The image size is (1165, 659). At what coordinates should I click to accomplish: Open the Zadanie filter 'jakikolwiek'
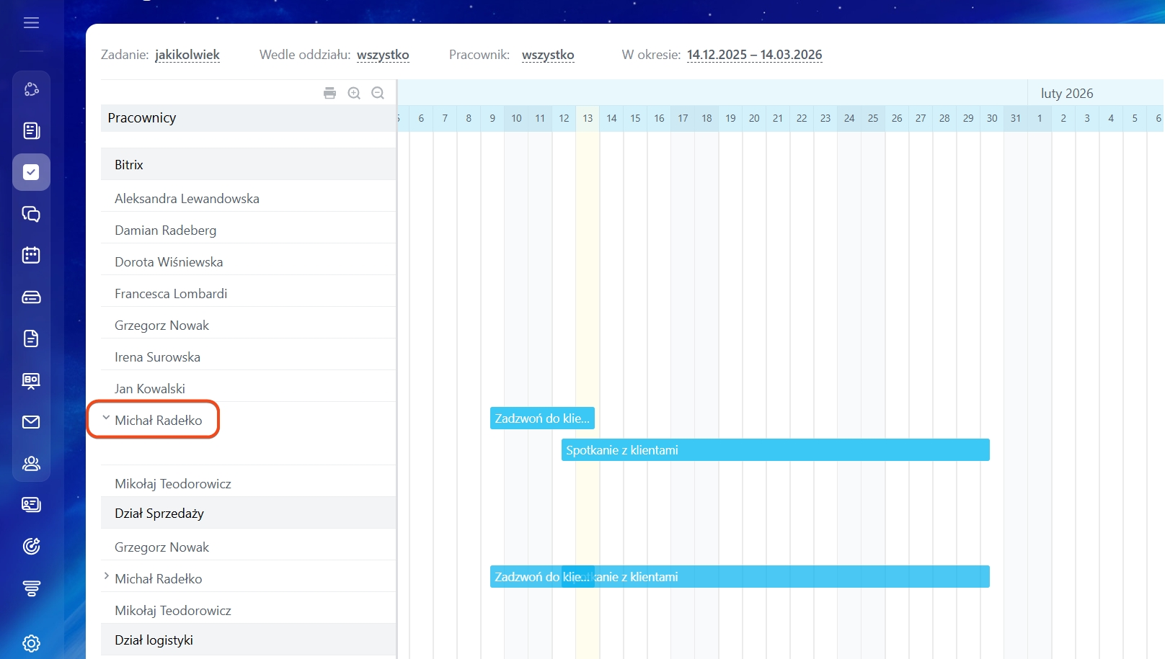[x=187, y=55]
